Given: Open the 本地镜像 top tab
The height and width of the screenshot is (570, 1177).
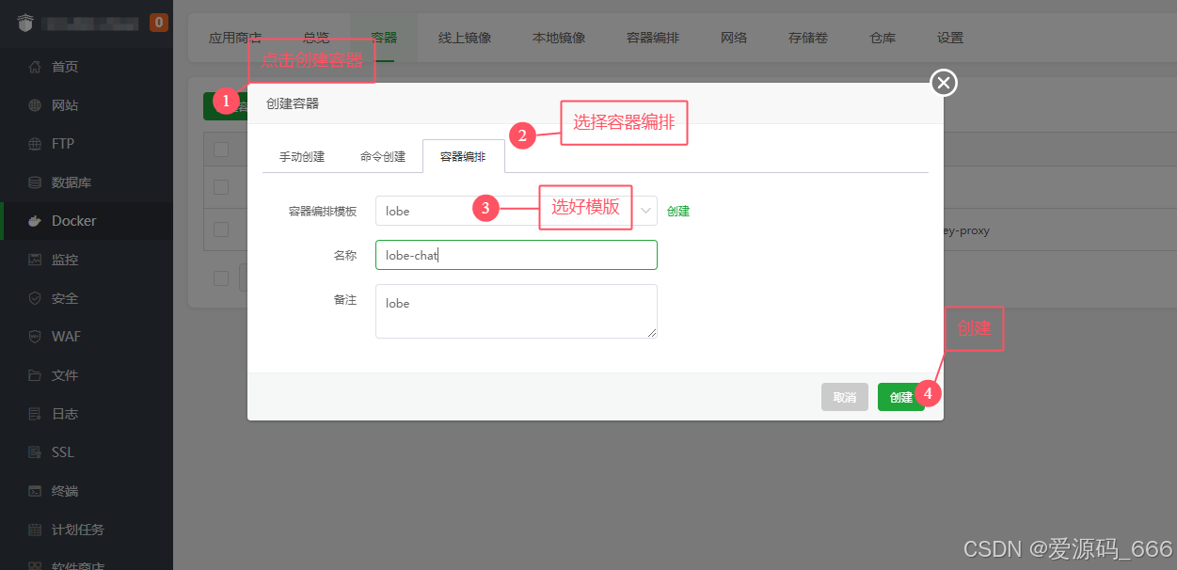Looking at the screenshot, I should coord(559,38).
